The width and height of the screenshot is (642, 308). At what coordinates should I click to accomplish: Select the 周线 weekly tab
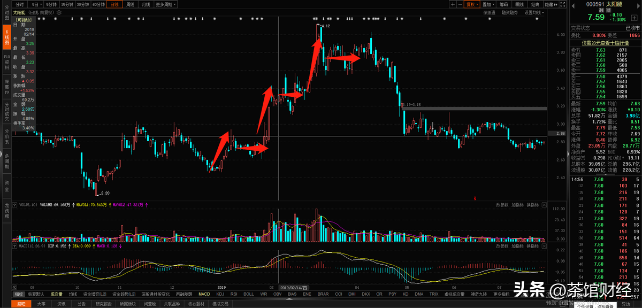point(130,4)
